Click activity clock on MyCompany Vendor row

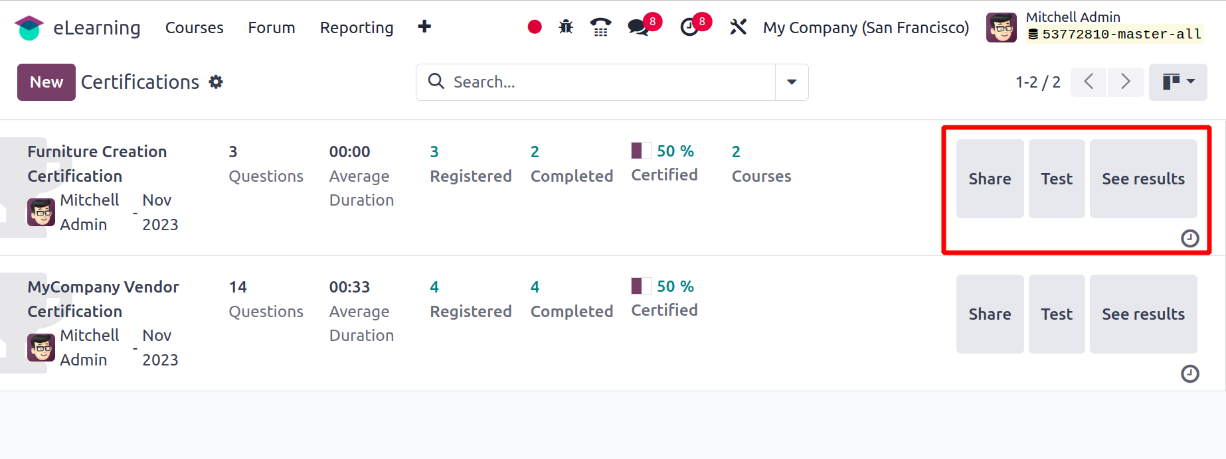coord(1190,374)
